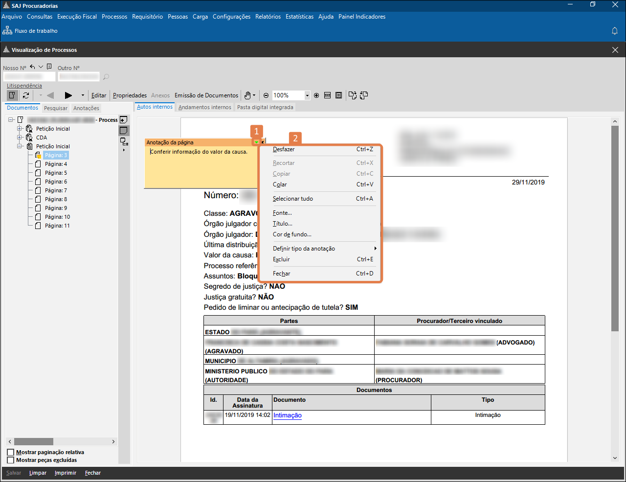Click the fit page width icon
This screenshot has width=626, height=482.
pos(328,95)
